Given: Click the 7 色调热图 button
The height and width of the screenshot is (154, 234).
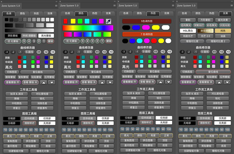Looking at the screenshot, I should click(x=147, y=34).
